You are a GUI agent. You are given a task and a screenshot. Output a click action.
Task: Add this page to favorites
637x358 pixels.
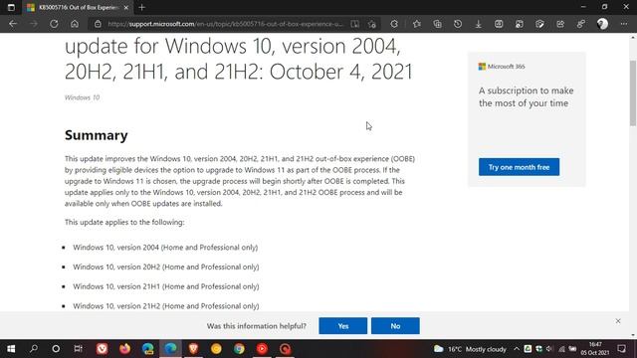pos(372,24)
